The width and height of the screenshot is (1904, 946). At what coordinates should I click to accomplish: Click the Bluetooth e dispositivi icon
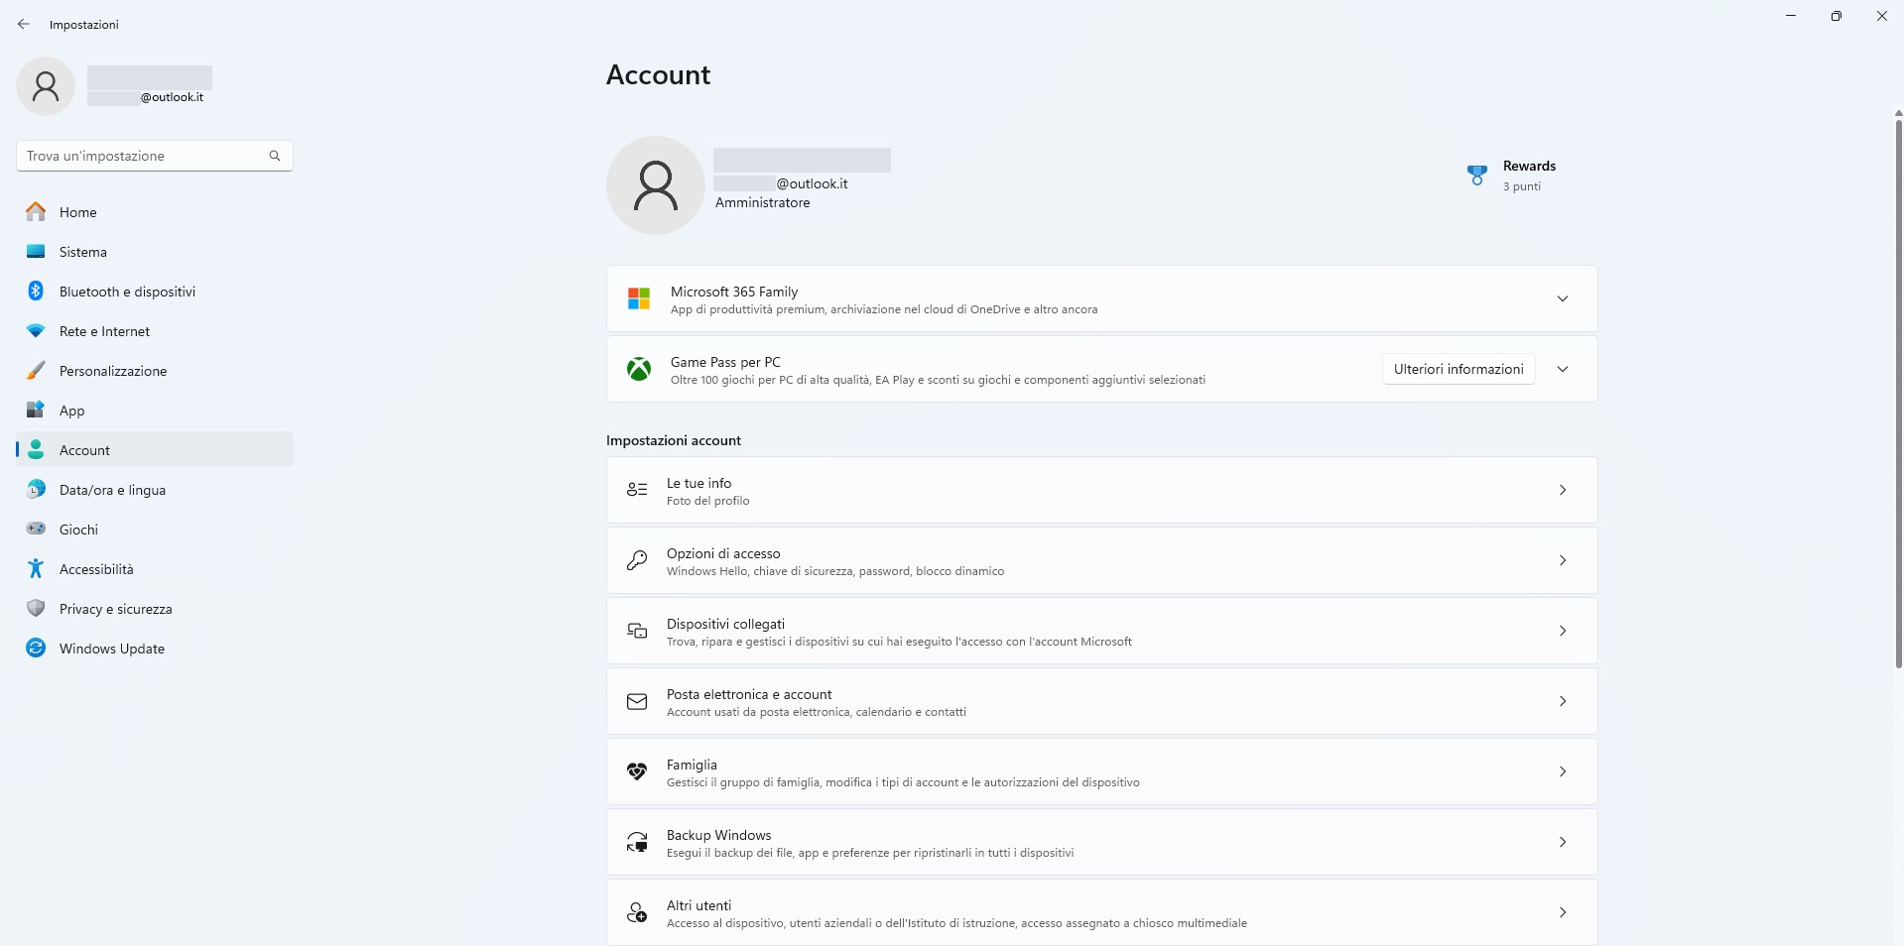[x=36, y=291]
